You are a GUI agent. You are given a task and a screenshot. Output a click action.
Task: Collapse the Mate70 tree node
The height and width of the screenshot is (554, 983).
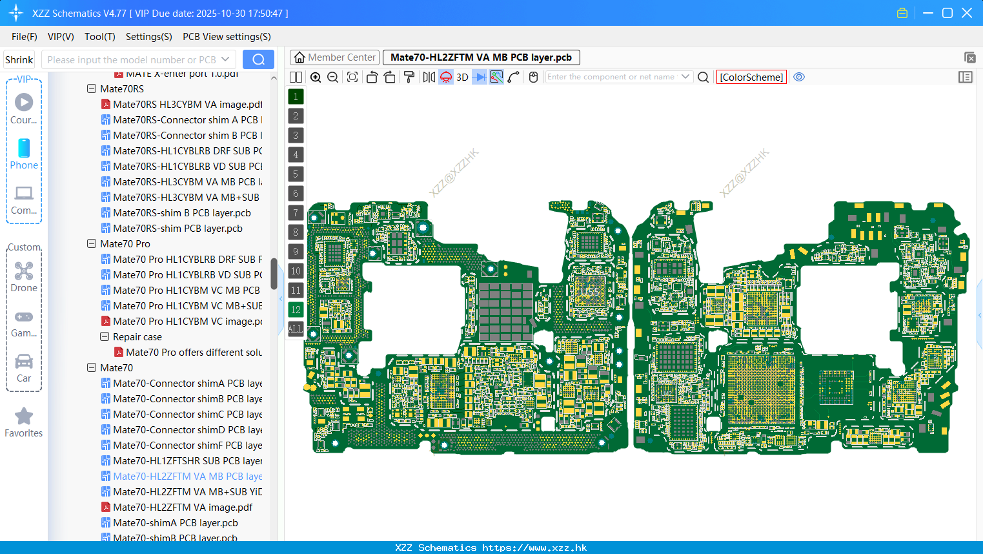pos(92,367)
